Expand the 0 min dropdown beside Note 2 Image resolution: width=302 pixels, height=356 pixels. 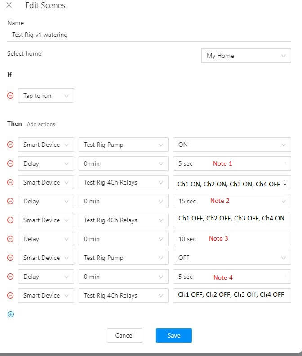[x=123, y=201]
